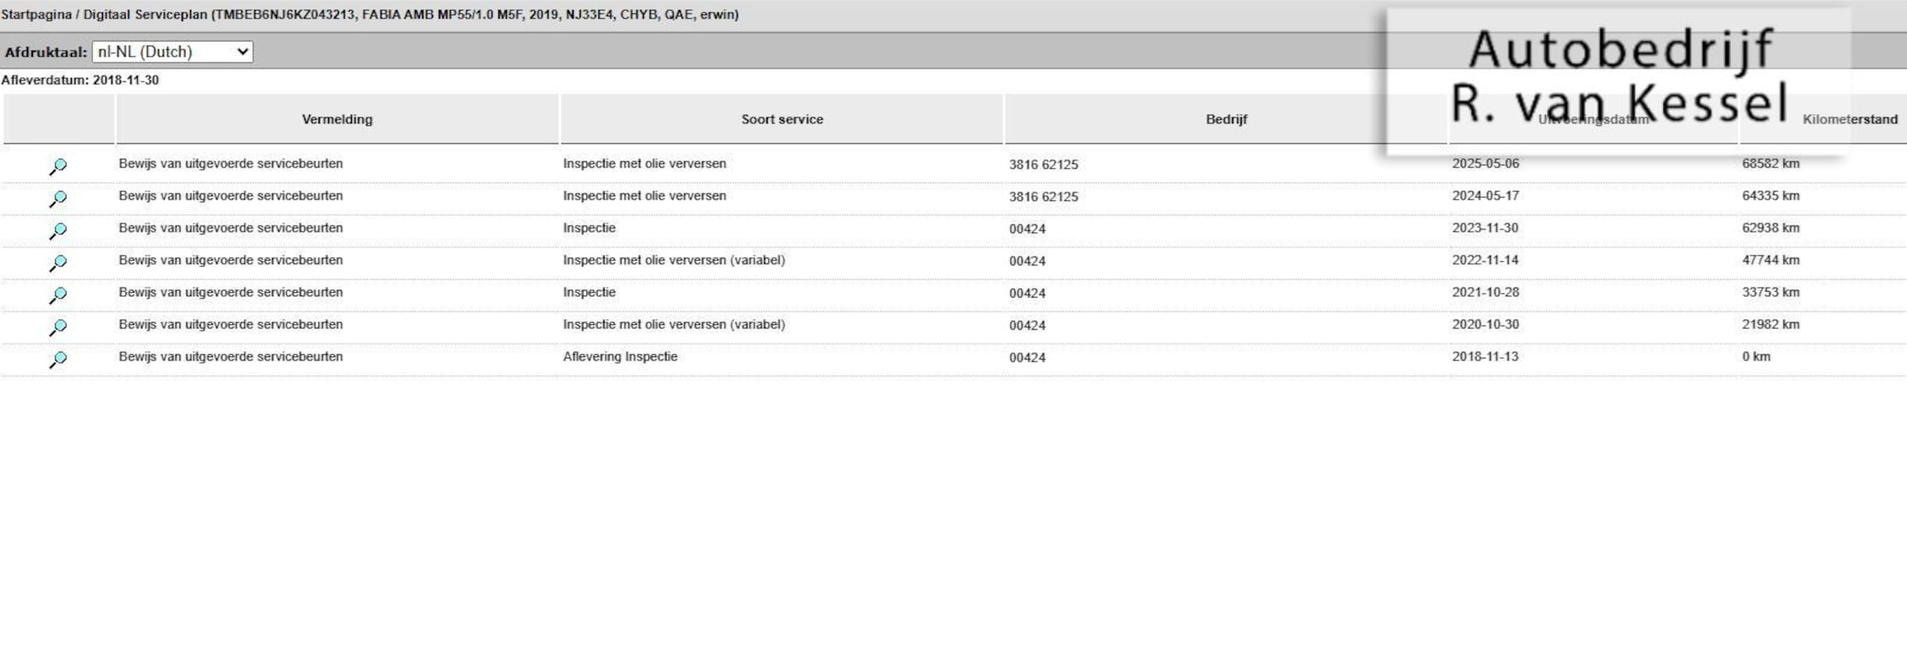Click the Afleverdatum 2018-11-30 text

(x=80, y=80)
